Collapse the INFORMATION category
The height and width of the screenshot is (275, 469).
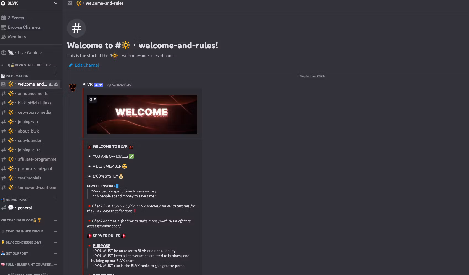[17, 76]
